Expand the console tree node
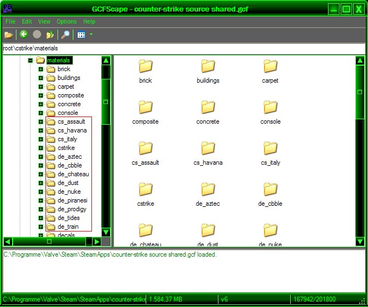Image resolution: width=368 pixels, height=307 pixels. [41, 113]
